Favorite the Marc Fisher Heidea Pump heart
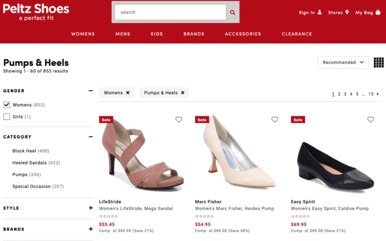 pyautogui.click(x=274, y=119)
